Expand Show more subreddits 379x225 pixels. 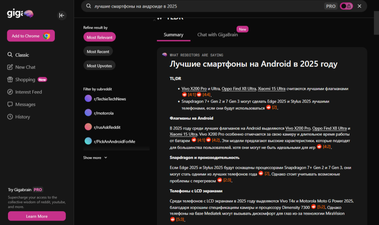95,158
